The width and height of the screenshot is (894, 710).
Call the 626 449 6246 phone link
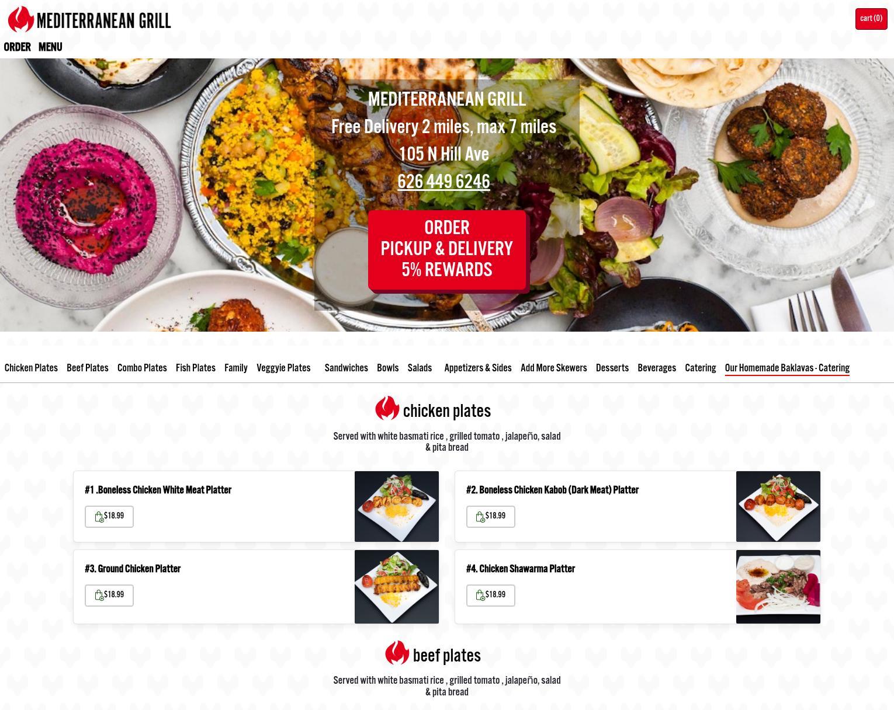443,182
